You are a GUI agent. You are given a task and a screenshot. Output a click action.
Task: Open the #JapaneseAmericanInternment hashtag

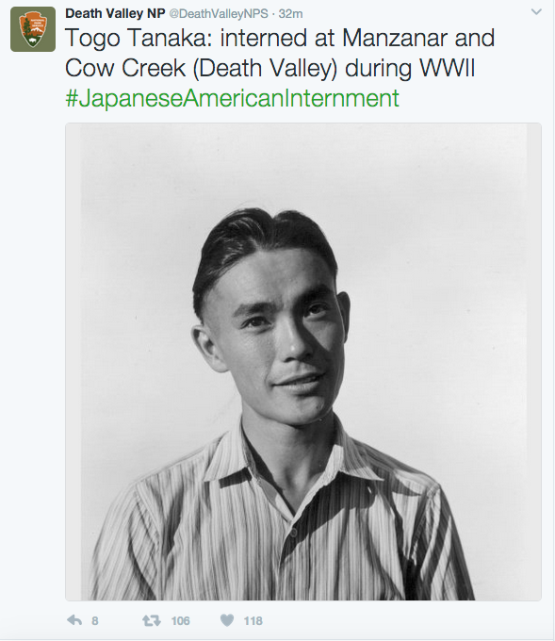[x=232, y=98]
